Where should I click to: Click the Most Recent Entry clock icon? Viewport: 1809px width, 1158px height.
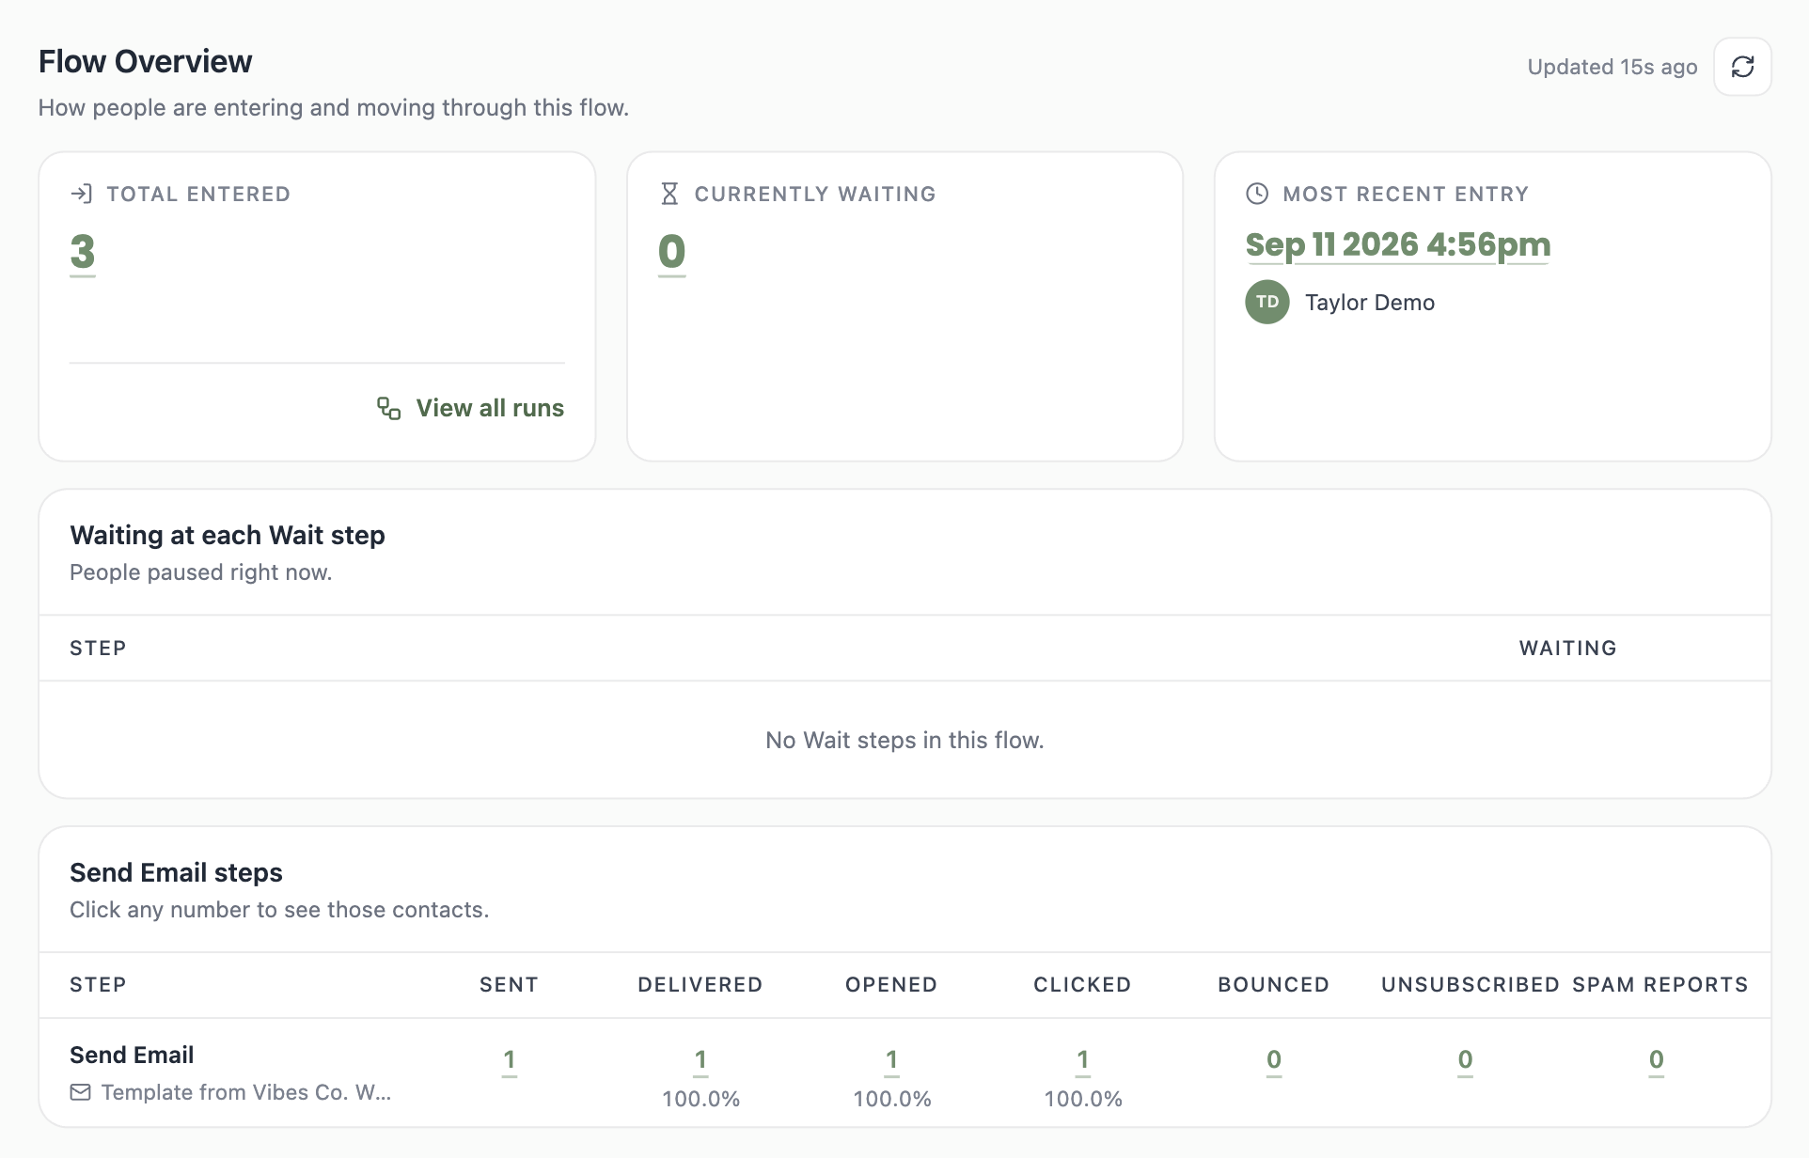(1257, 194)
